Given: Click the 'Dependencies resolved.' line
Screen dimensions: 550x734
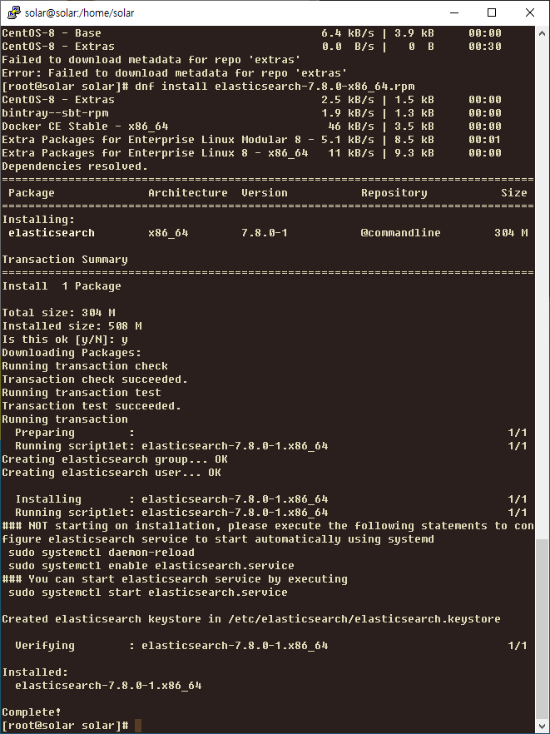Looking at the screenshot, I should 75,166.
